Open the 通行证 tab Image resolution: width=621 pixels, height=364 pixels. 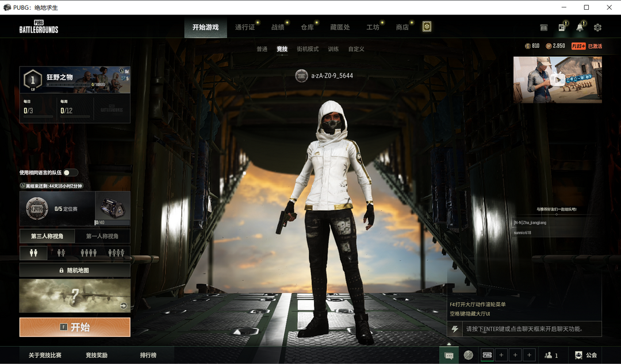[x=245, y=28]
